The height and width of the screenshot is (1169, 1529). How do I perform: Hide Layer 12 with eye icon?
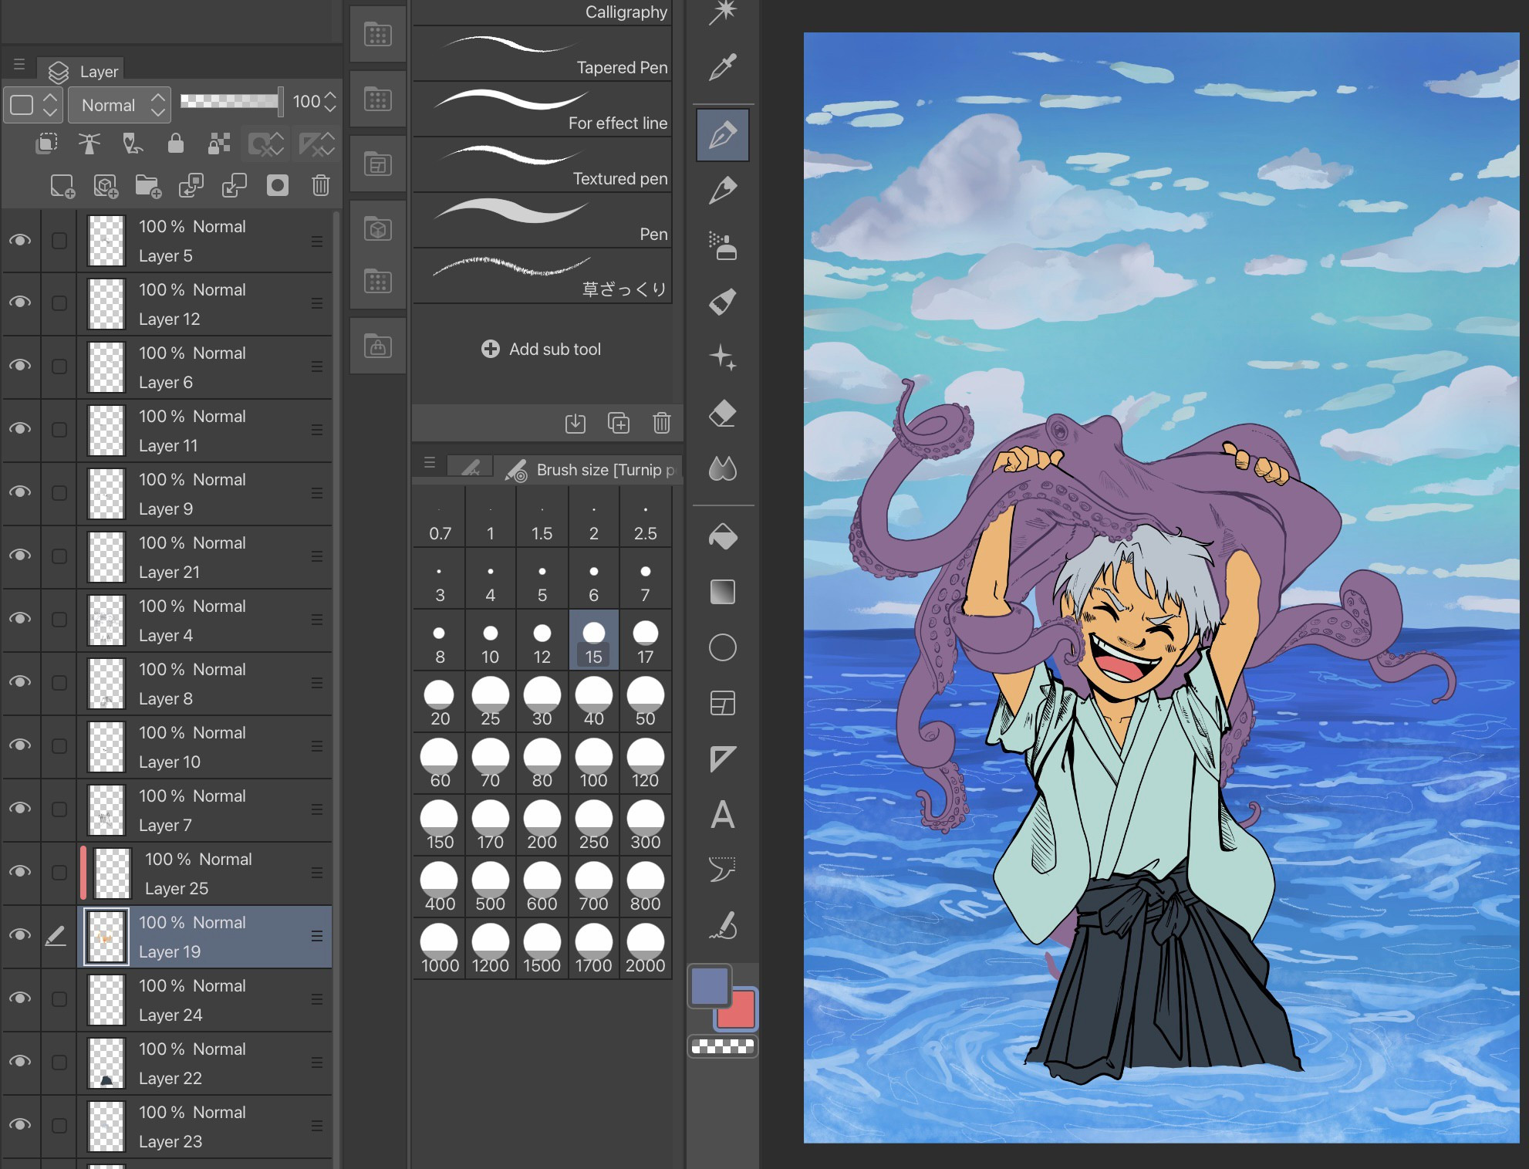pyautogui.click(x=20, y=303)
